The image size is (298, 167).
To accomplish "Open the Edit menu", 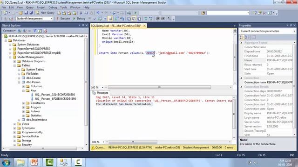I will tap(11, 7).
